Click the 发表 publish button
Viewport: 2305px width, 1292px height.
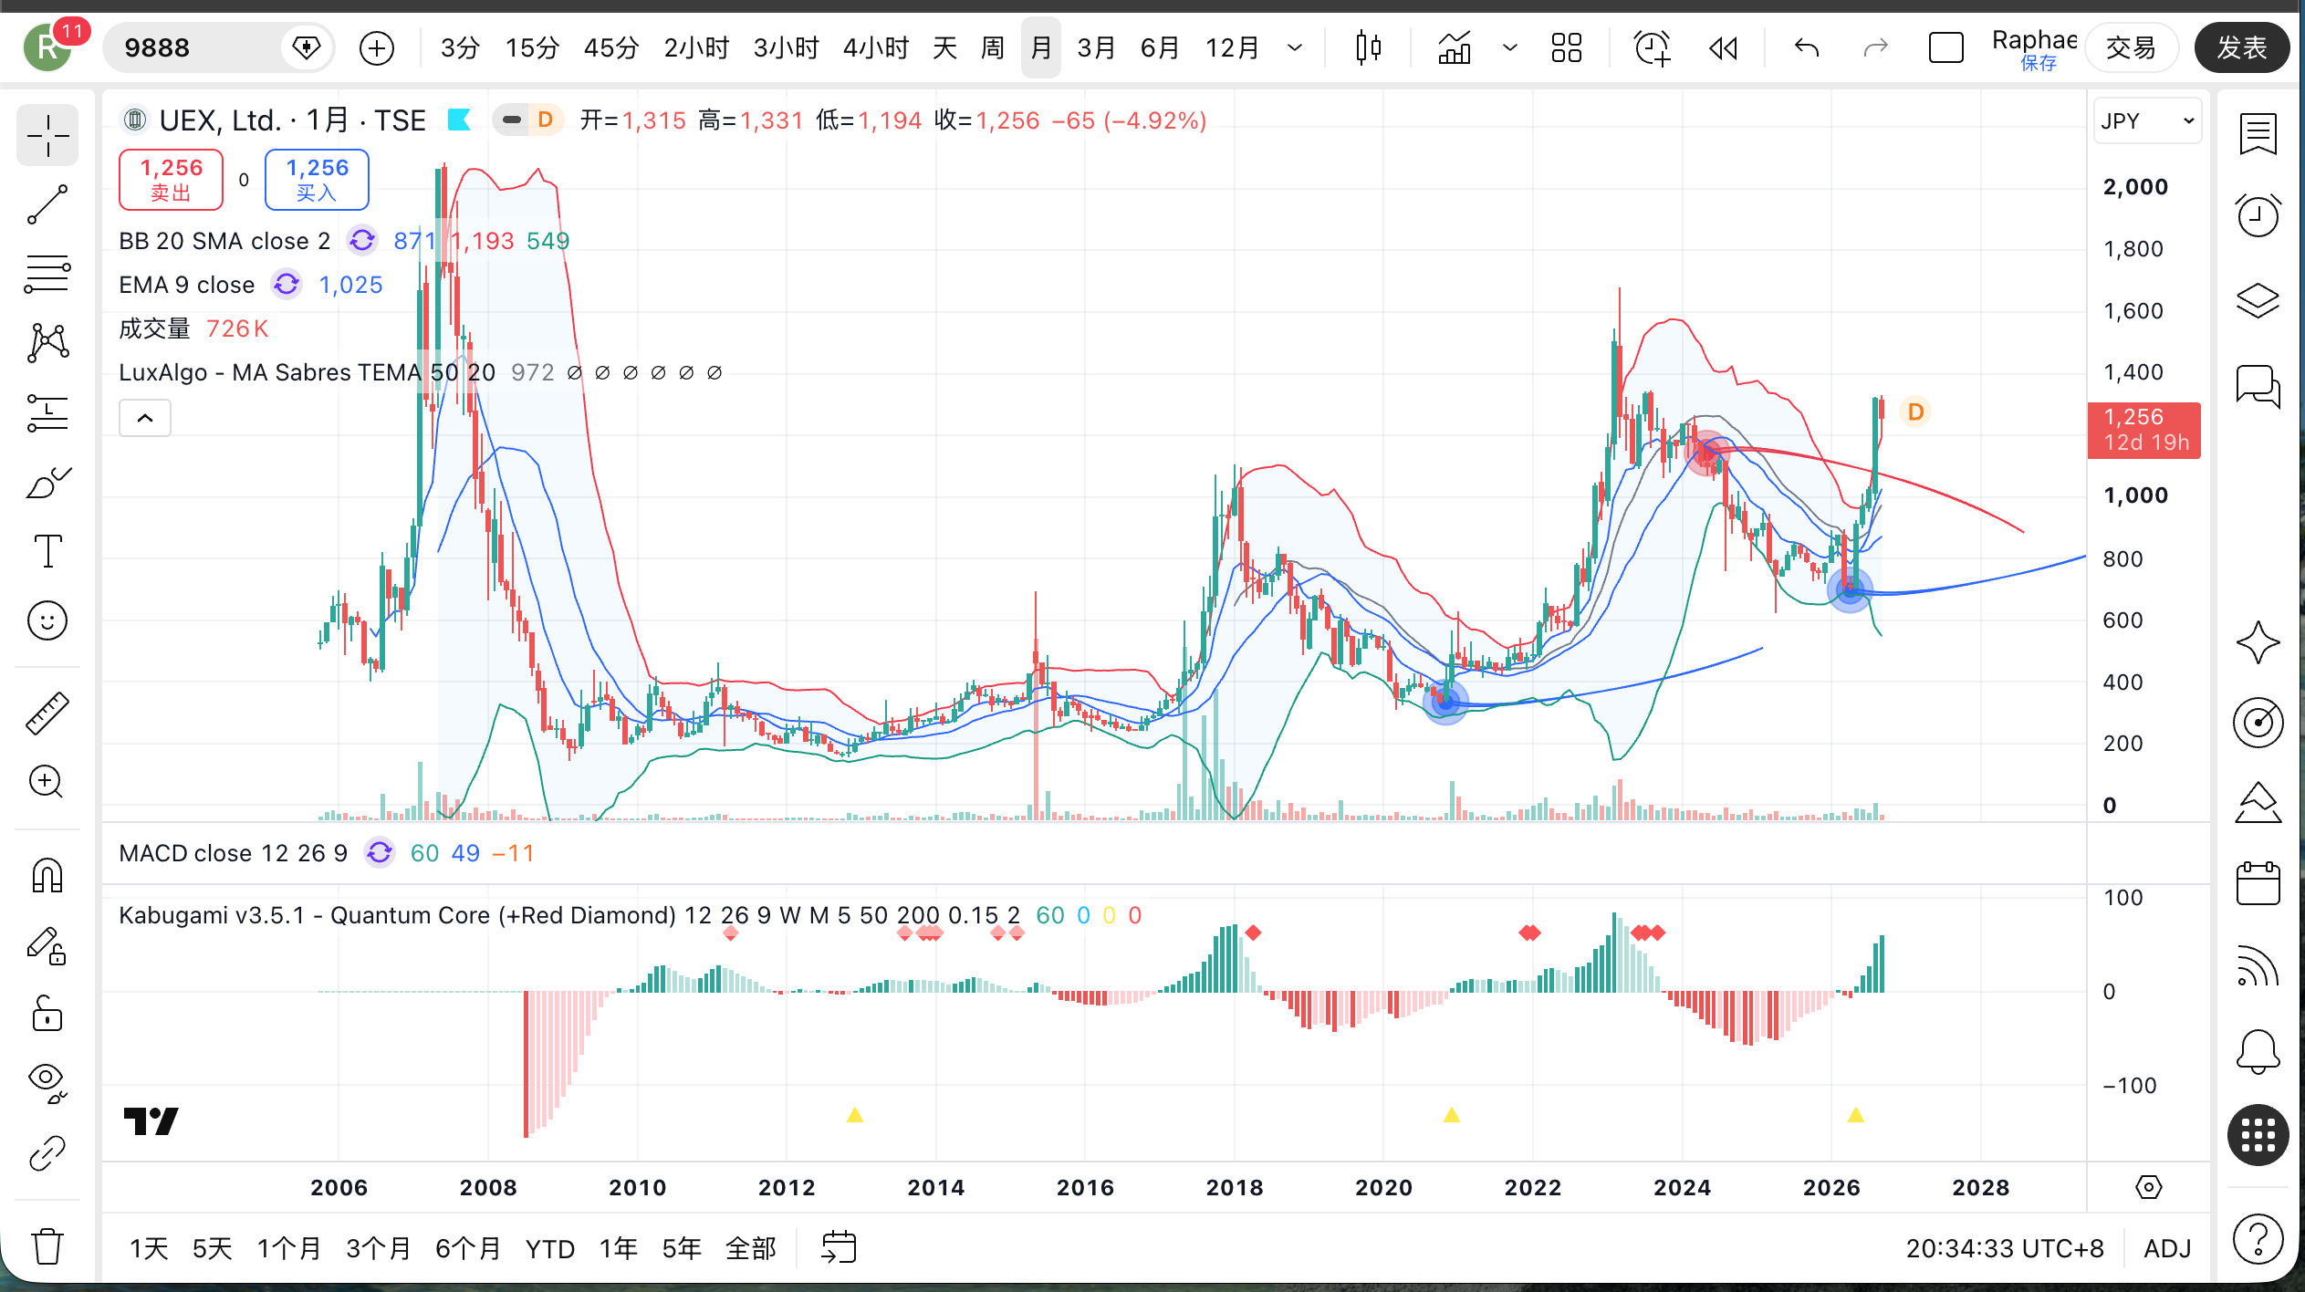(x=2242, y=47)
